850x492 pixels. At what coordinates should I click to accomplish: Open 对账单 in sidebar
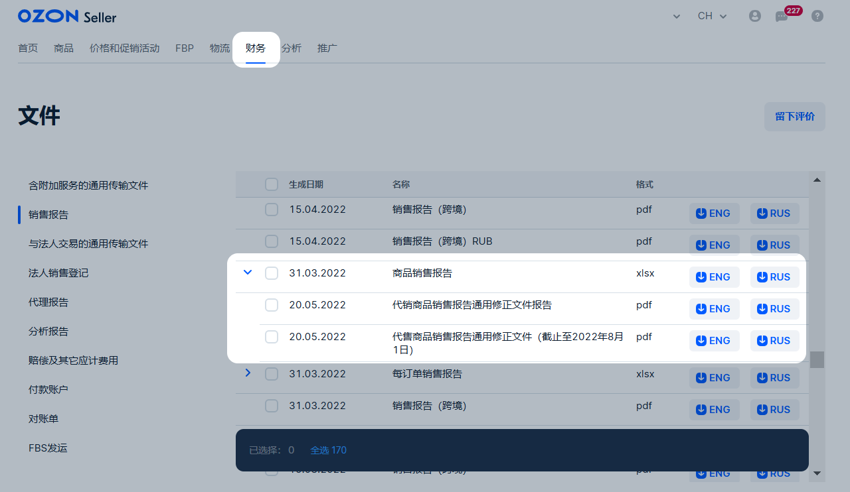pyautogui.click(x=44, y=419)
